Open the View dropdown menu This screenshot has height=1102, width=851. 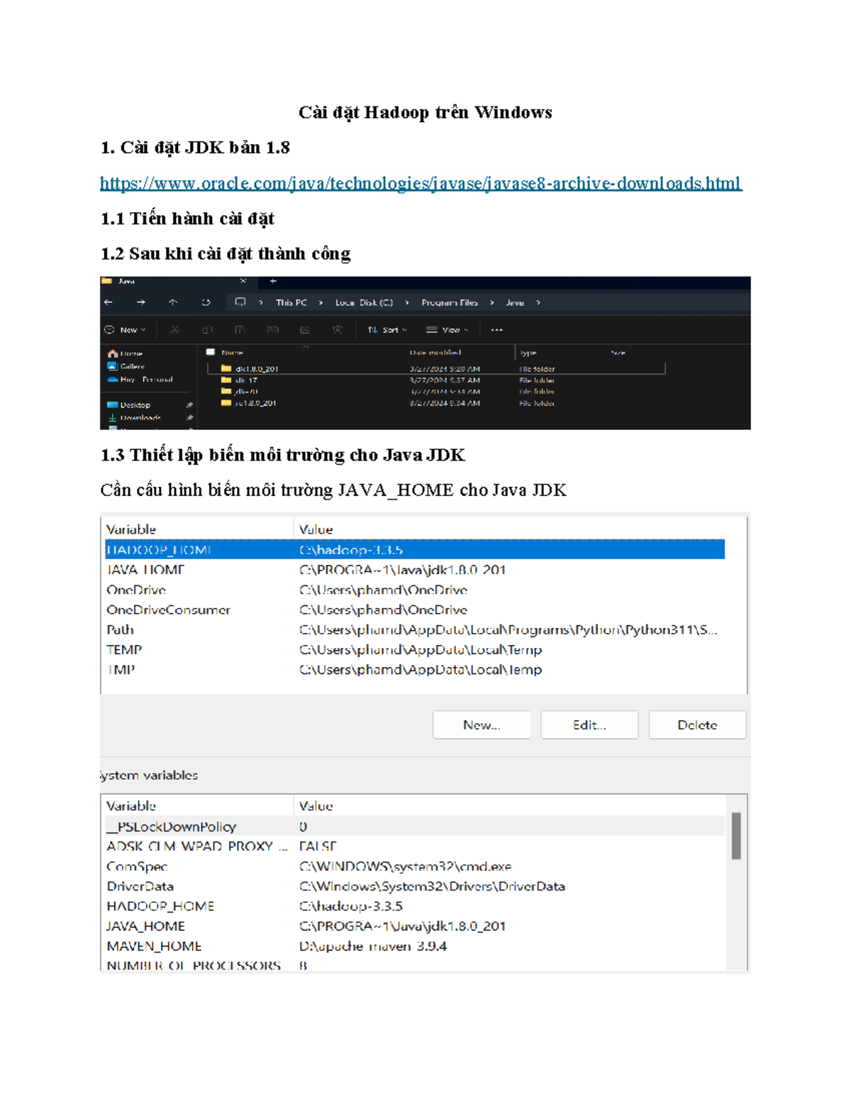coord(449,329)
